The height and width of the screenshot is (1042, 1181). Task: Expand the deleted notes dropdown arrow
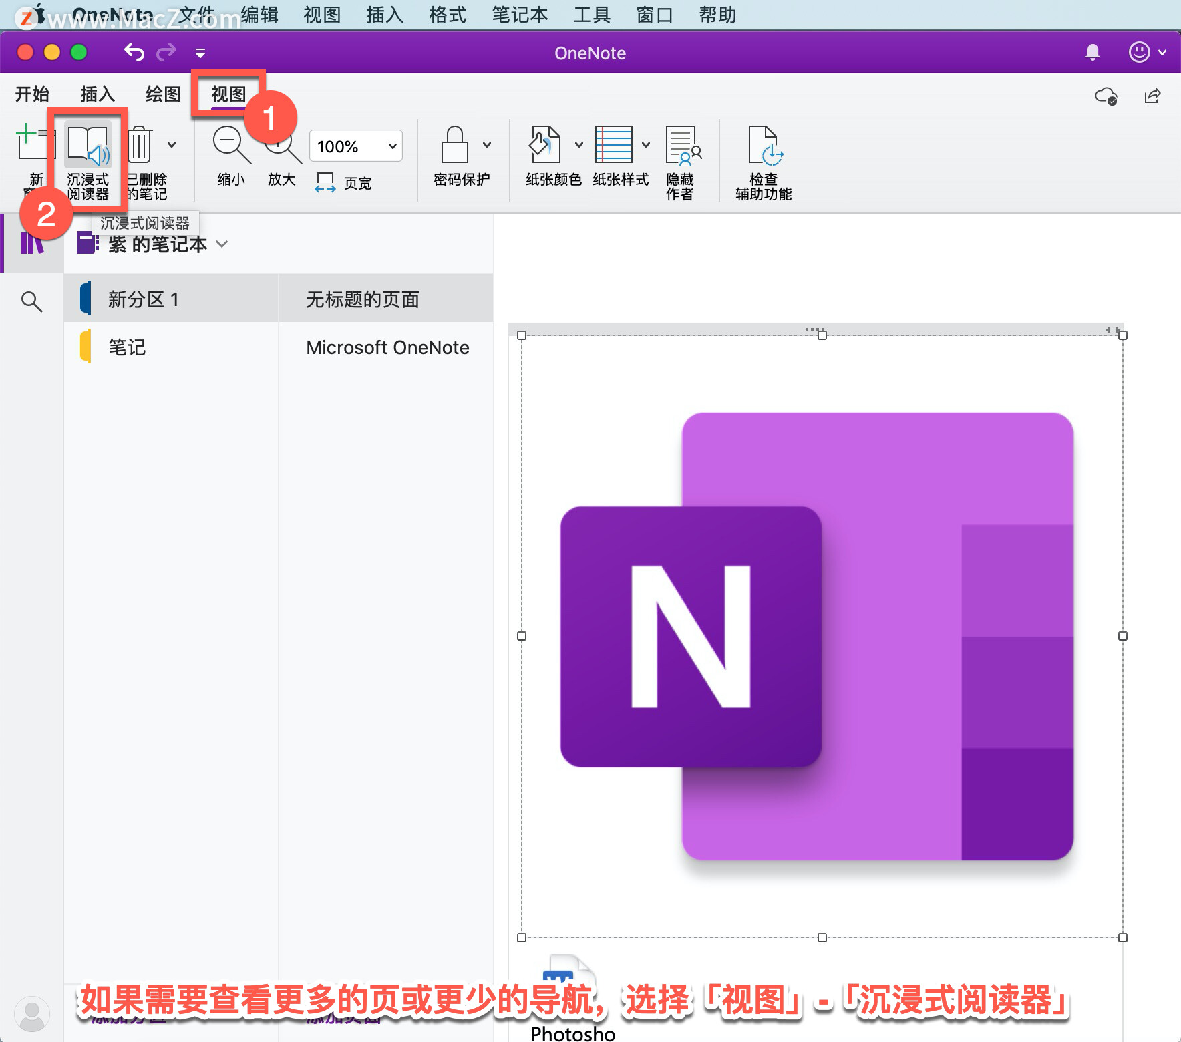pos(172,144)
